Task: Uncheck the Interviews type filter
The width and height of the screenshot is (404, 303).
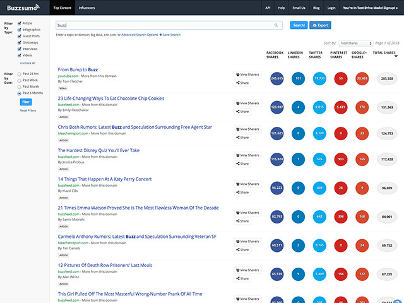Action: pos(19,49)
